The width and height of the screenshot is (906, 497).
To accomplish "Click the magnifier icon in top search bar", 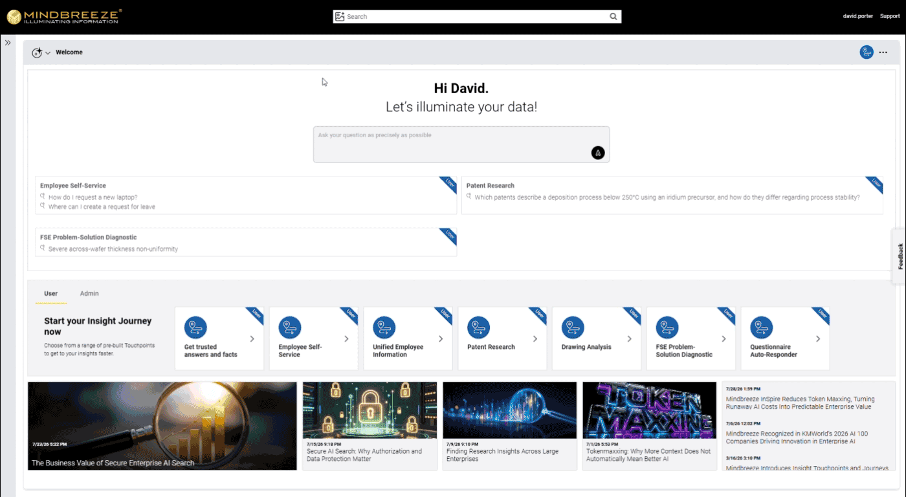I will (x=613, y=17).
